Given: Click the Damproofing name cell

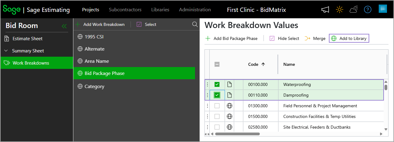Looking at the screenshot, I should 331,95.
